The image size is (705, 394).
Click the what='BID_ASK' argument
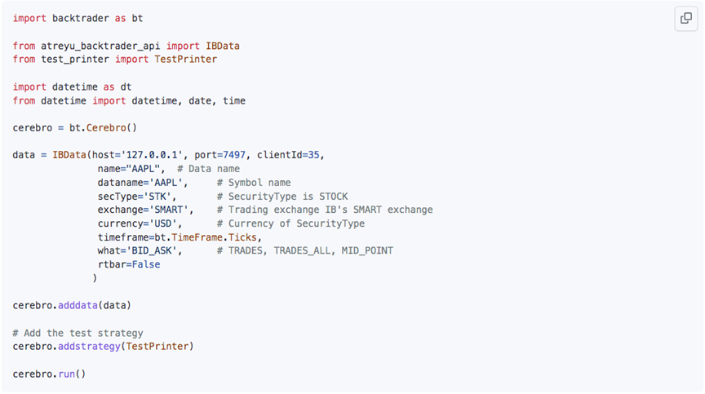click(x=138, y=250)
